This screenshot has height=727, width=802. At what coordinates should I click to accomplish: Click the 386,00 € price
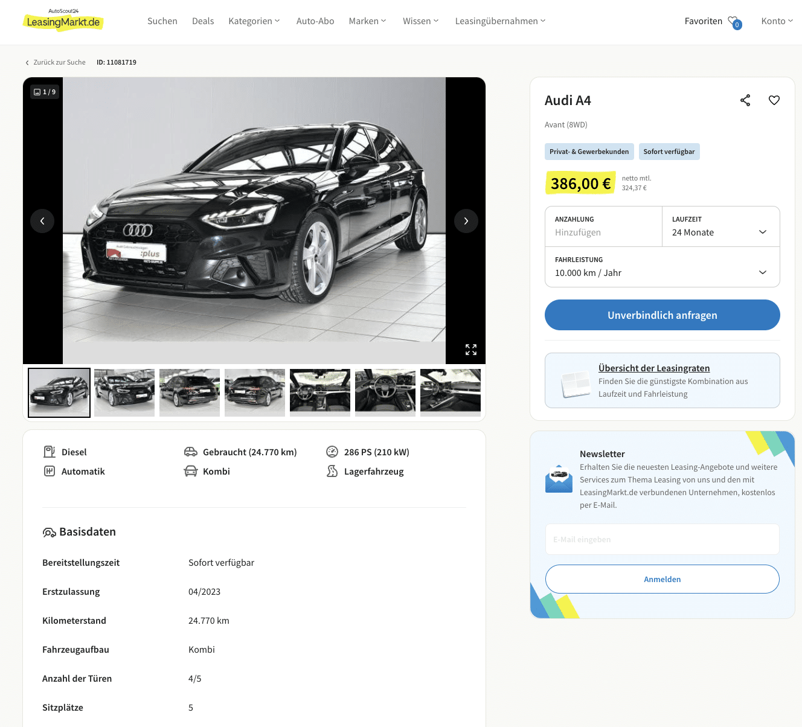[x=580, y=183]
